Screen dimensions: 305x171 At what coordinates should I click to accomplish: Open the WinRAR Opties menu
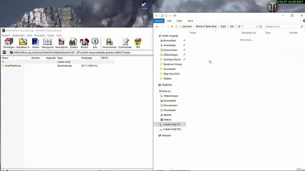[51, 36]
